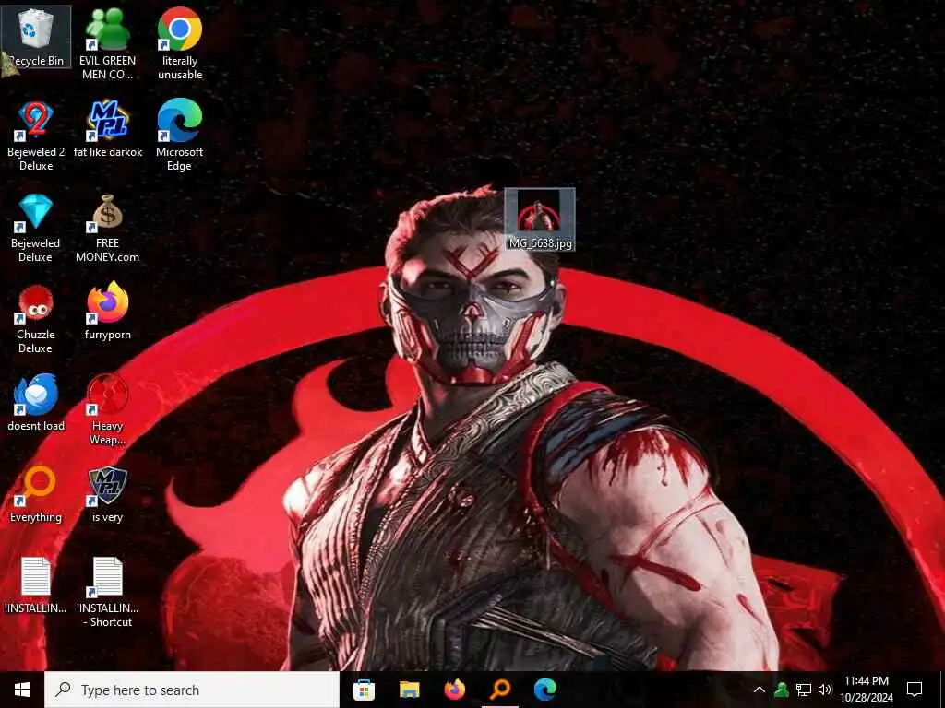Viewport: 945px width, 708px height.
Task: Select the Chuzzle Deluxe shortcut
Action: [36, 318]
